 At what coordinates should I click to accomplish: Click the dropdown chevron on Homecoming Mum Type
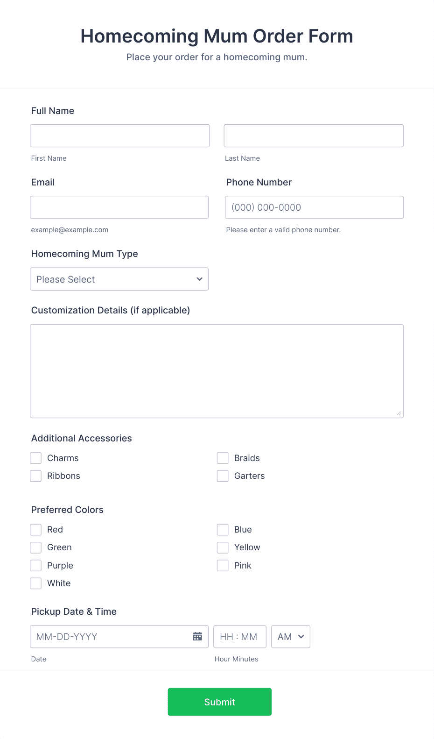tap(199, 279)
